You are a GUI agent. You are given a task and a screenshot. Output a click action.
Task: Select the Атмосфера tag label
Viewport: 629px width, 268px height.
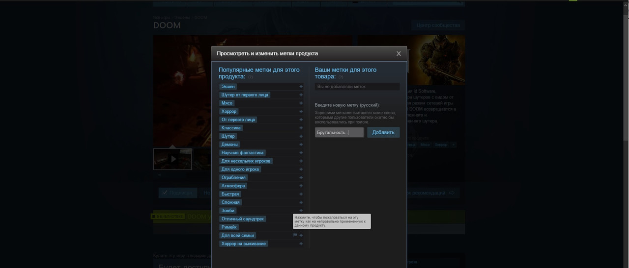[x=233, y=186]
